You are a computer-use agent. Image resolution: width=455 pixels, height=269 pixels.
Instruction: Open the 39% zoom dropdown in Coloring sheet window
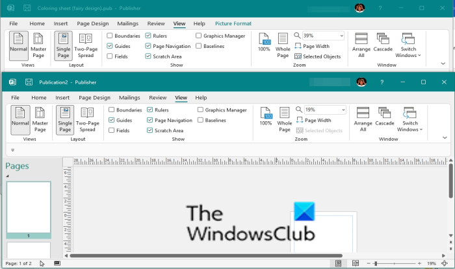pyautogui.click(x=341, y=36)
